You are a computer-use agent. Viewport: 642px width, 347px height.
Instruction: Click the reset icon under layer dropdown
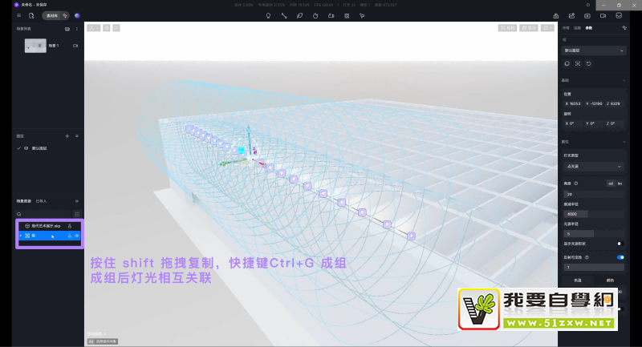coord(588,63)
